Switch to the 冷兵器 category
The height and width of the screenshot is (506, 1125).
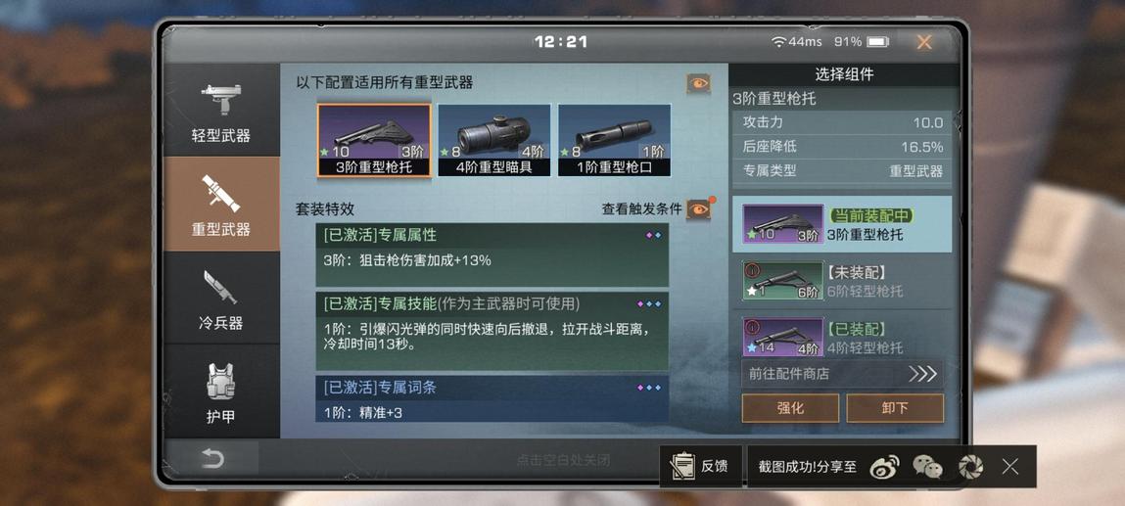pyautogui.click(x=221, y=298)
